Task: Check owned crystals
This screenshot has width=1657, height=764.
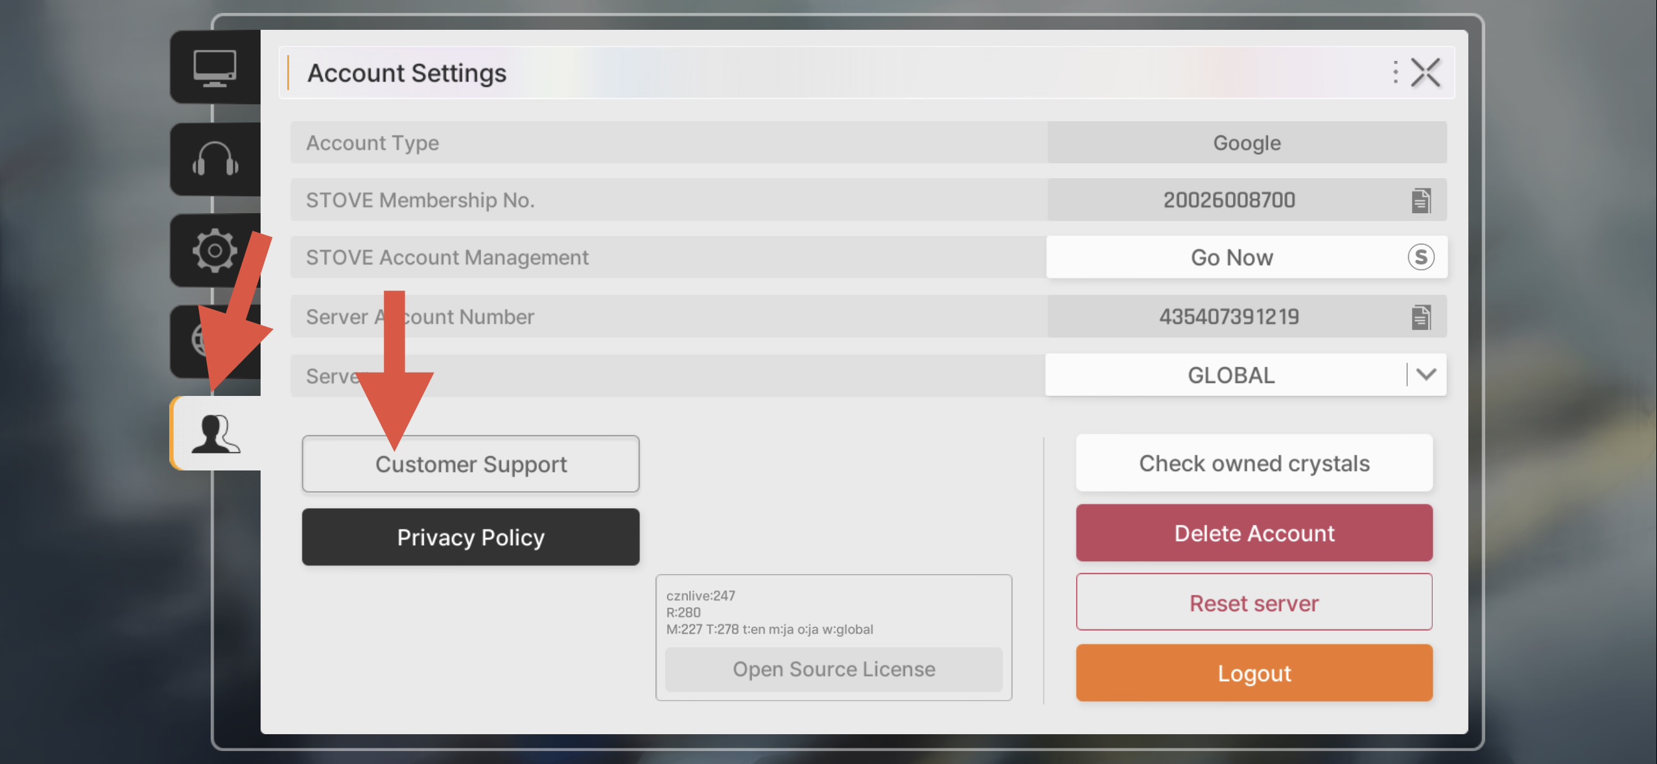Action: (x=1254, y=463)
